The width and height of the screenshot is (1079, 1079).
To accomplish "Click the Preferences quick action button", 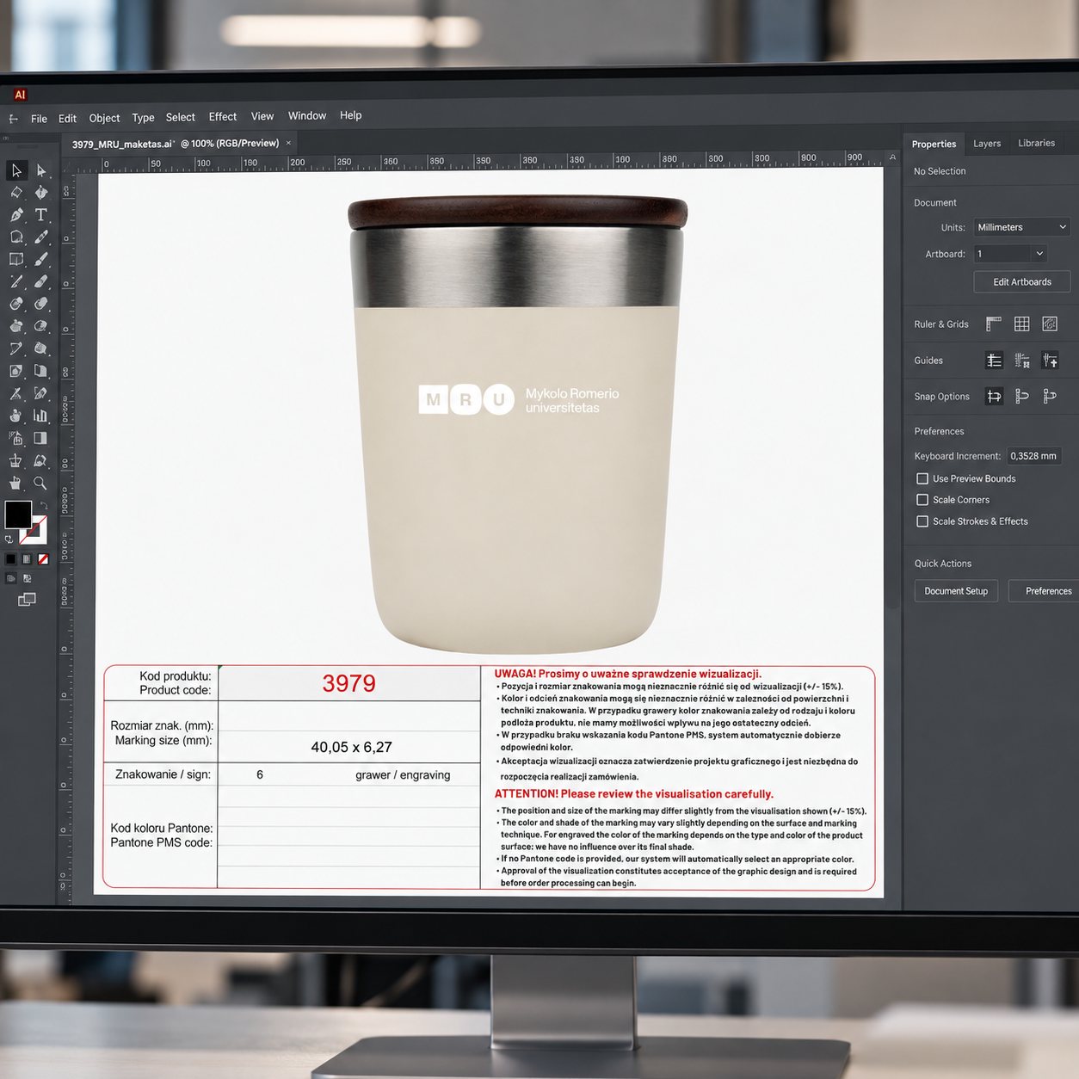I will (x=1045, y=591).
